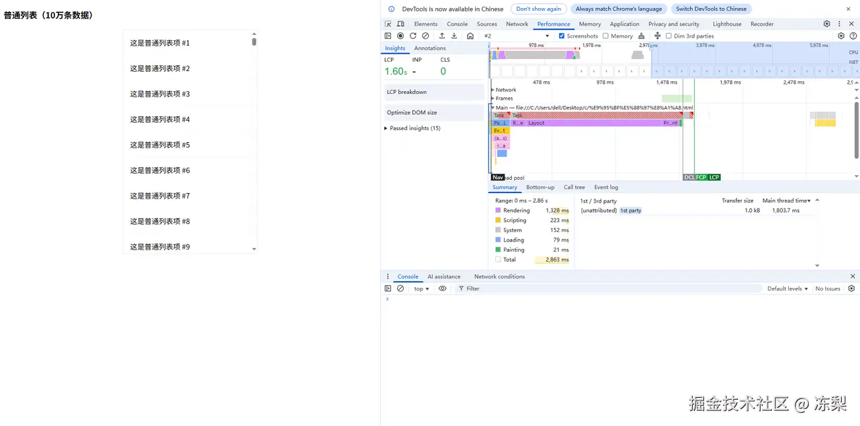Dismiss the DevTools language info banner

pos(849,9)
